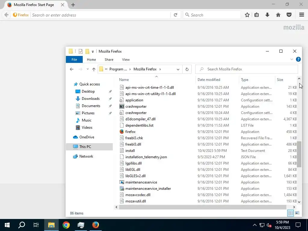Go up one folder level in Explorer
The height and width of the screenshot is (231, 308).
point(94,69)
